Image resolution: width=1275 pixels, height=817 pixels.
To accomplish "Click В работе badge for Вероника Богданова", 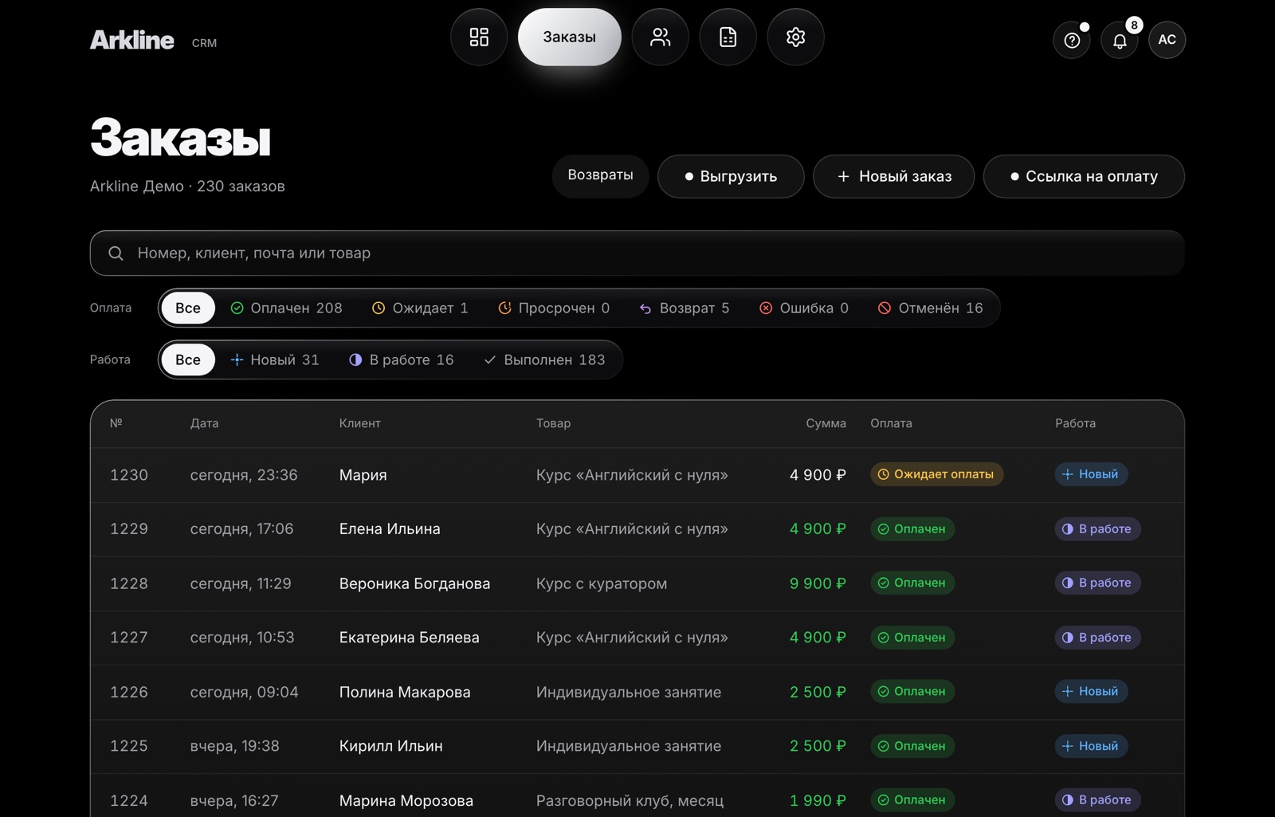I will pyautogui.click(x=1097, y=583).
